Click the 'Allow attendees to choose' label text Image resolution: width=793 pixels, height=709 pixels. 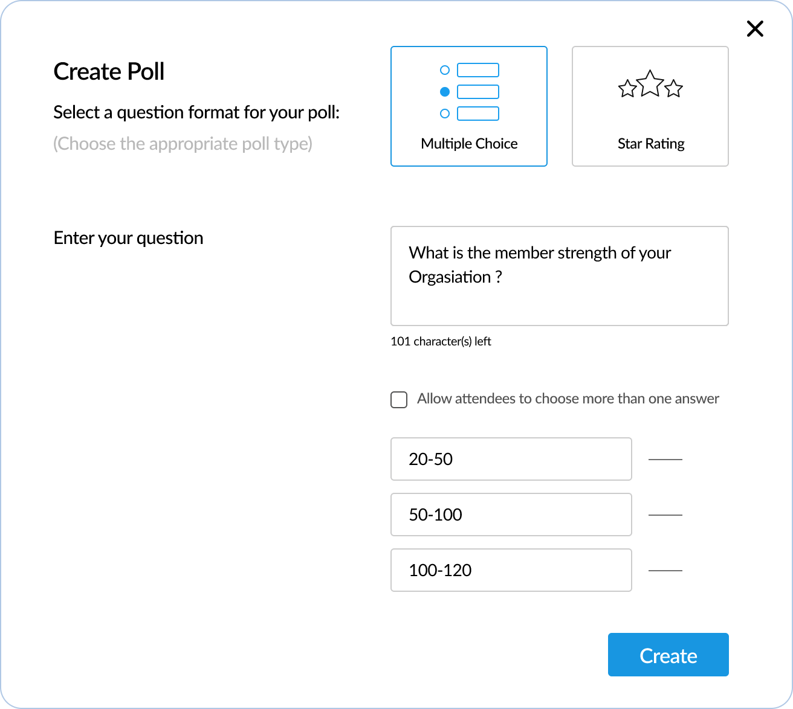point(568,399)
